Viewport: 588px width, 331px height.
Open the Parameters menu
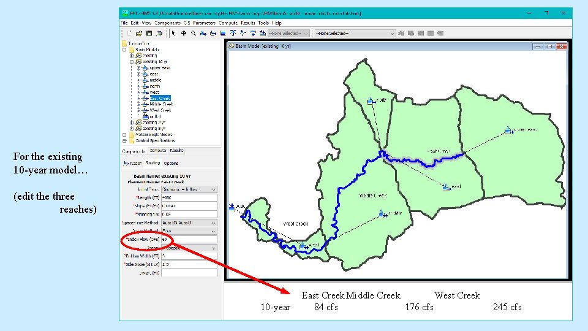click(x=205, y=23)
